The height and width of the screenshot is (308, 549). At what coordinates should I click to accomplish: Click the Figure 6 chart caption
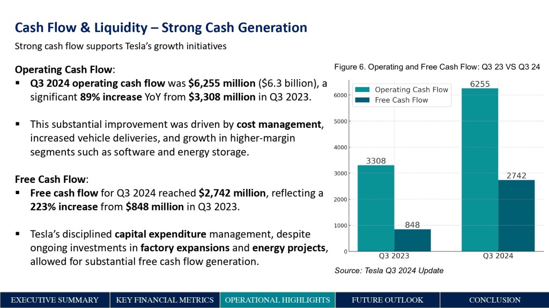(436, 67)
